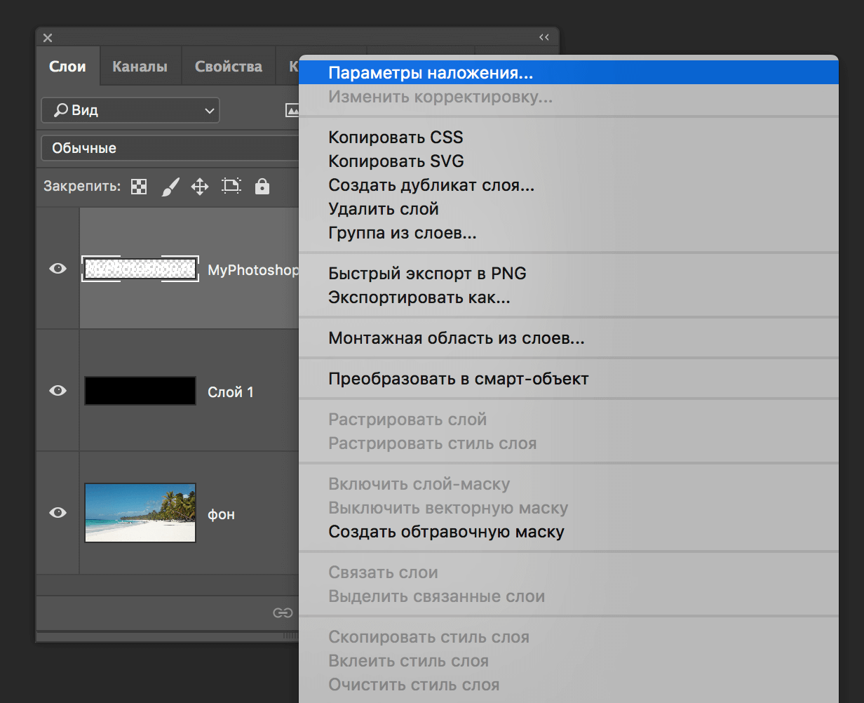Click the prevent artboard auto-nesting lock icon
Viewport: 864px width, 703px height.
(x=231, y=187)
